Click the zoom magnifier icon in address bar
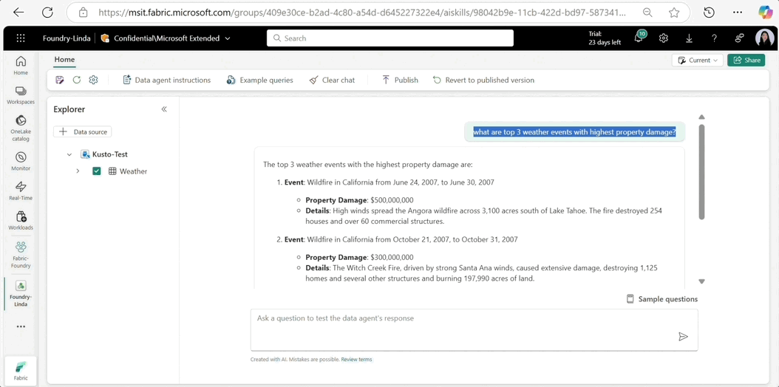 click(x=647, y=13)
